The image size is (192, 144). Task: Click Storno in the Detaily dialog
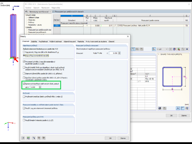123,138
